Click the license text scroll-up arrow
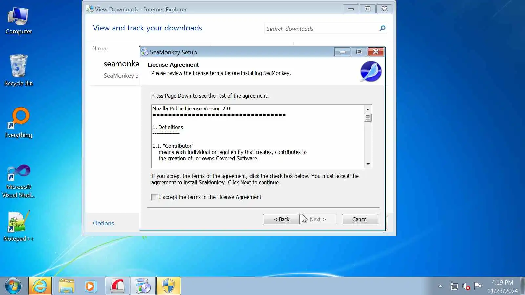Viewport: 525px width, 295px height. coord(368,109)
